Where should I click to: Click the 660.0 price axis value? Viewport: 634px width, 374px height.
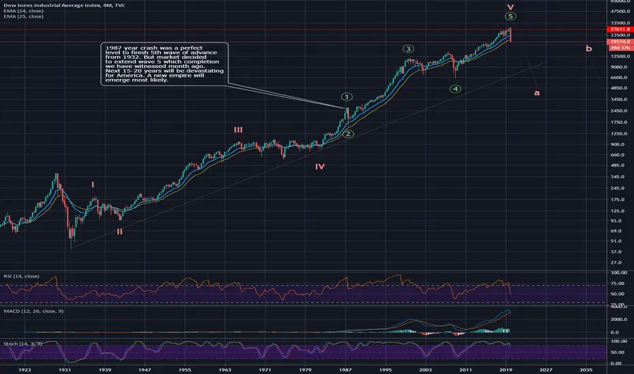point(618,155)
